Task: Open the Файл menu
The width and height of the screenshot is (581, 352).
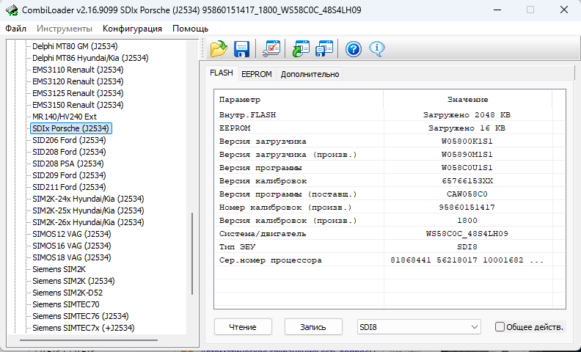Action: click(x=16, y=29)
